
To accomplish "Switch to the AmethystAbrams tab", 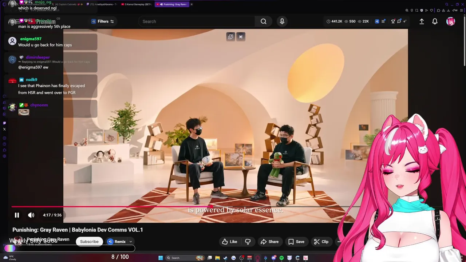I will coord(102,4).
